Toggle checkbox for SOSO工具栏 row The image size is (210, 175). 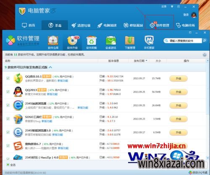tap(8, 119)
